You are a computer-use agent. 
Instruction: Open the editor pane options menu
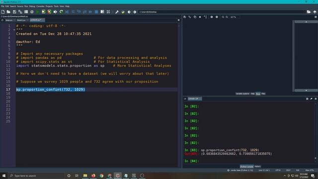tap(178, 20)
